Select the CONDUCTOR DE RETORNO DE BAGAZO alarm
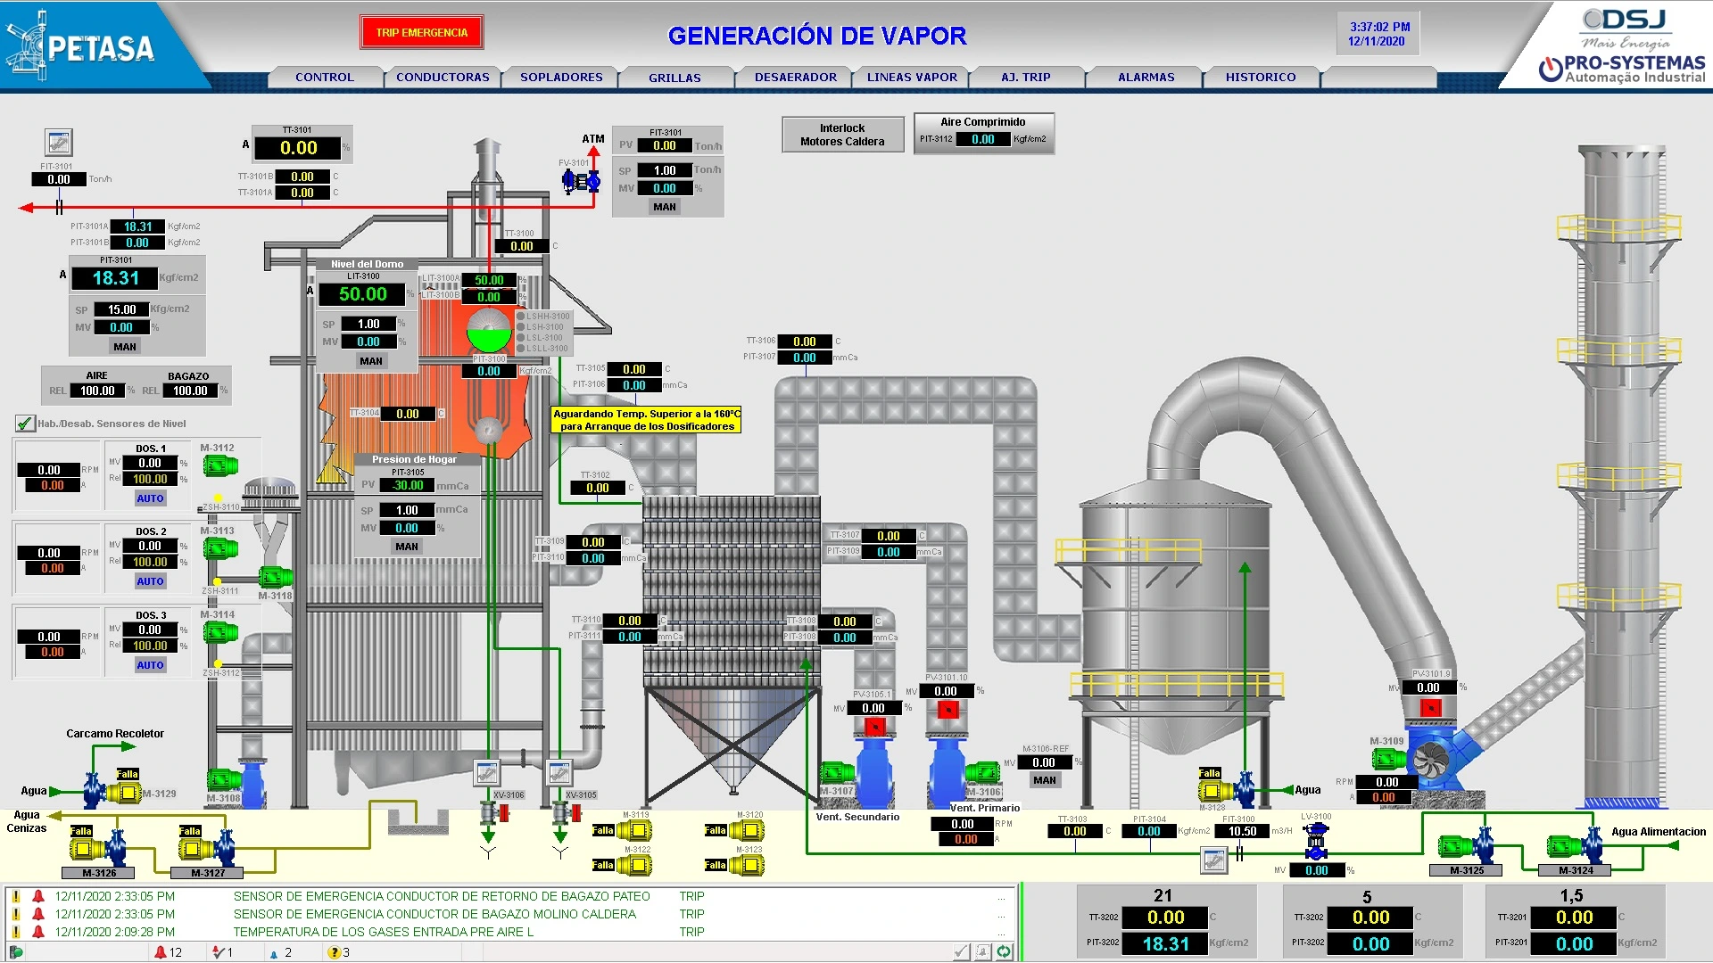 point(509,896)
